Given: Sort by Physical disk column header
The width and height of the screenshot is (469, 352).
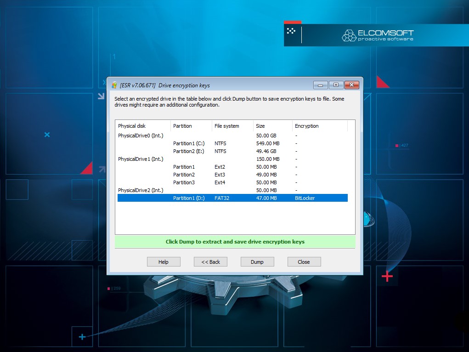Looking at the screenshot, I should [142, 126].
